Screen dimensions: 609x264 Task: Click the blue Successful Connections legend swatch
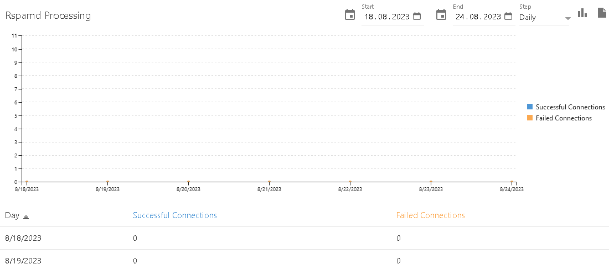[530, 107]
